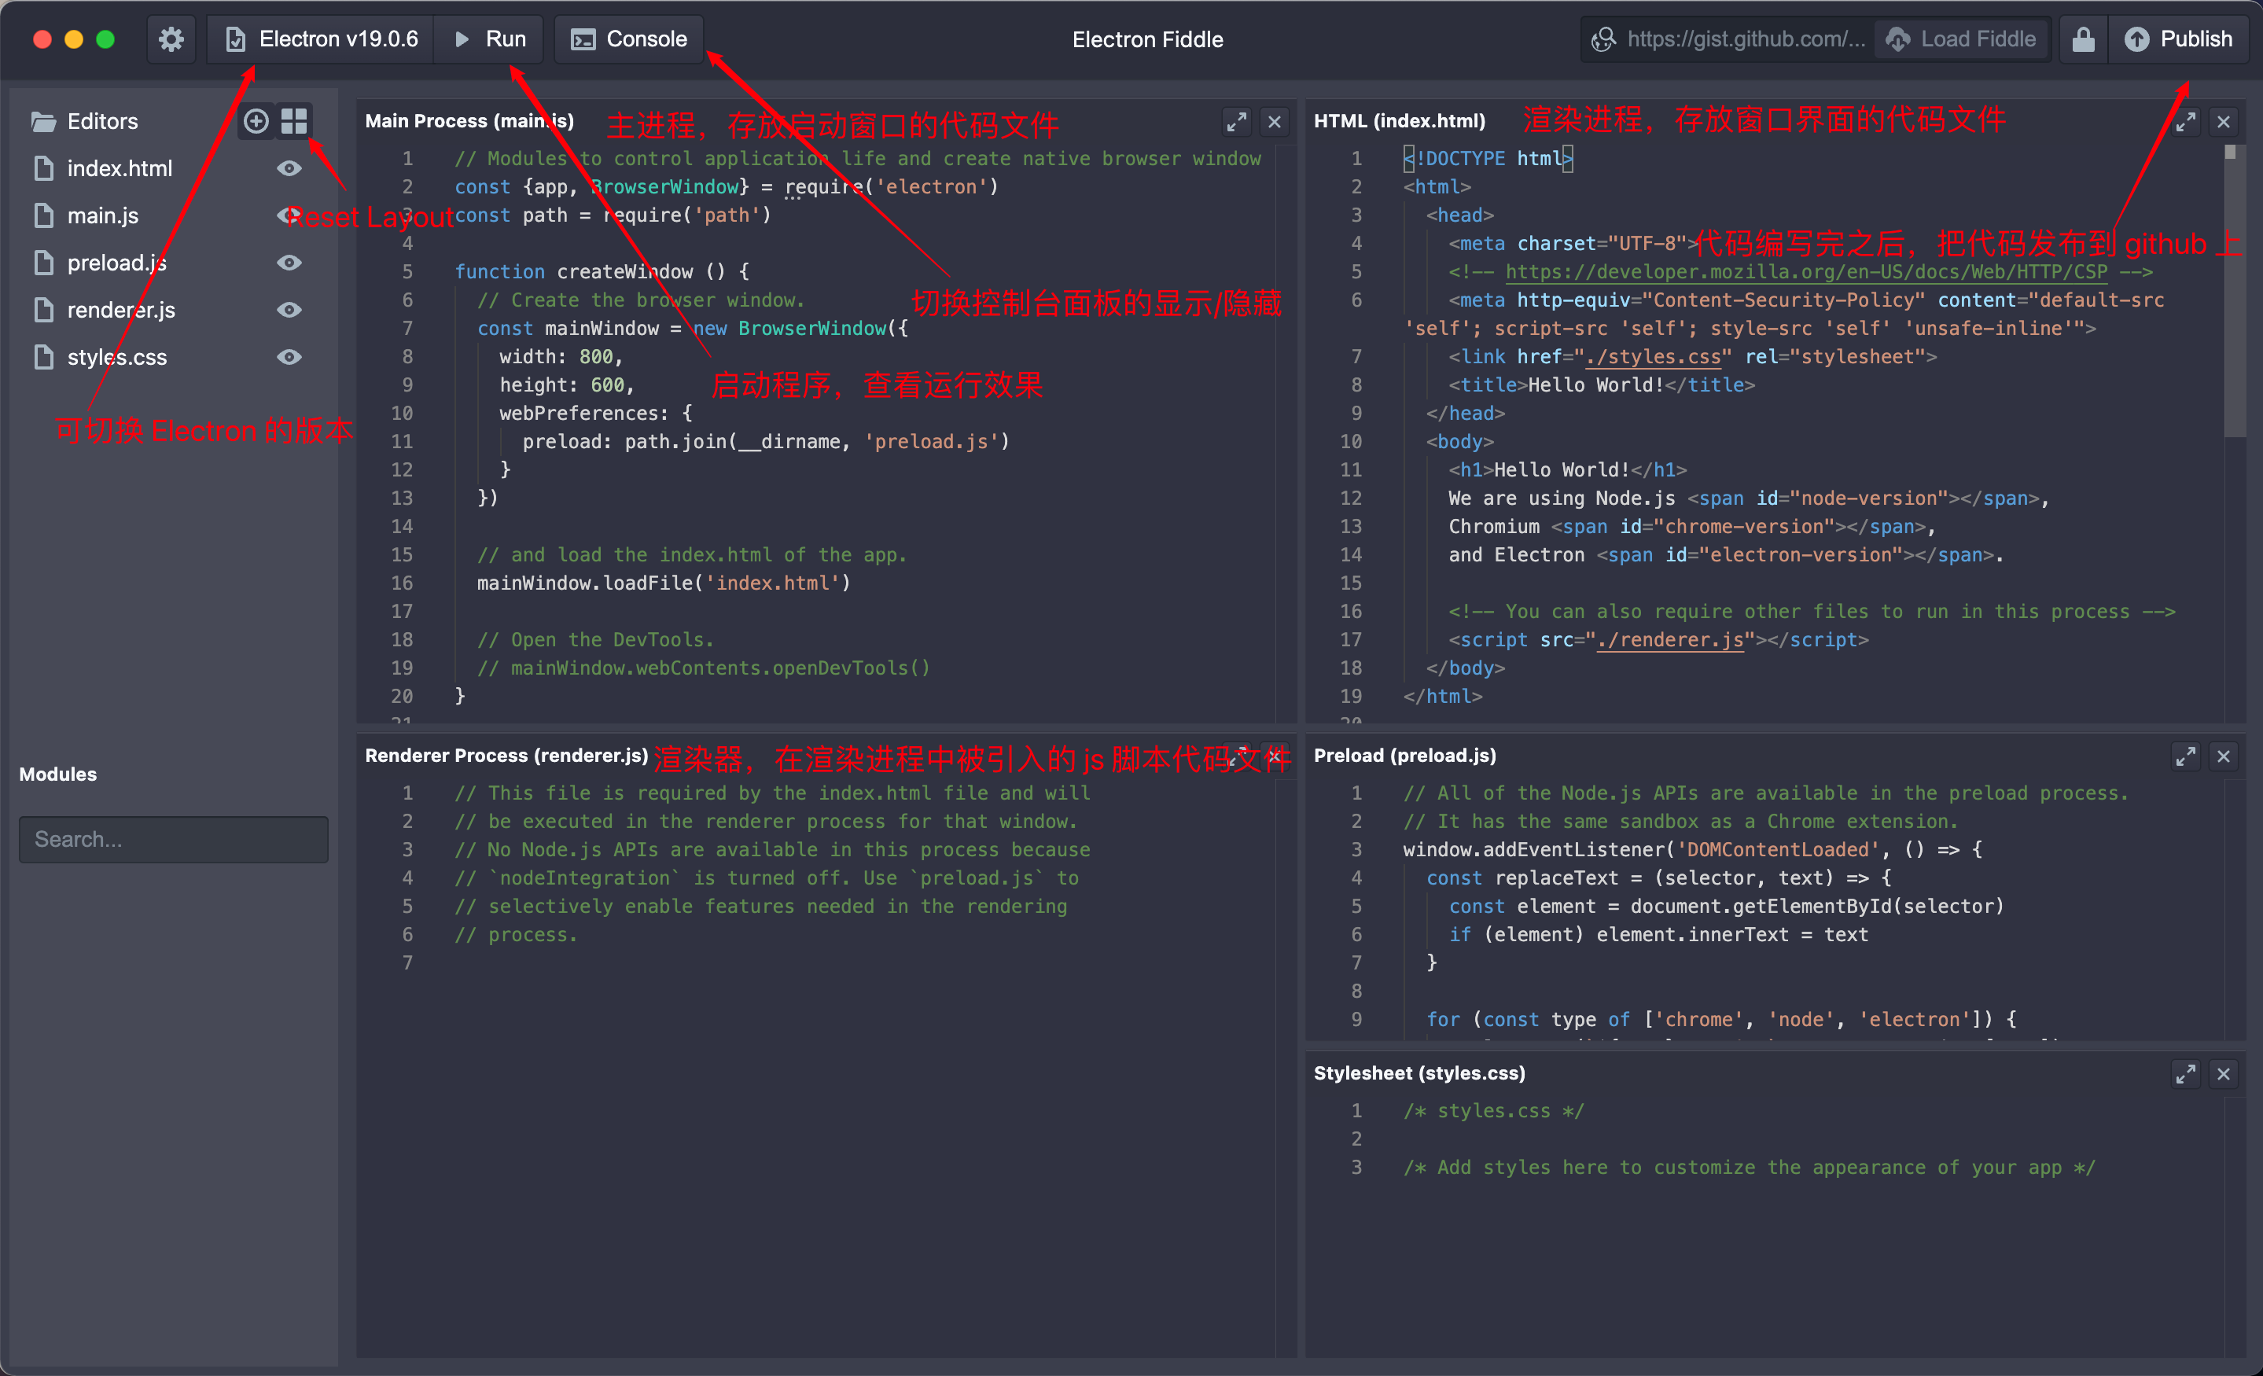Click the Load Fiddle button

pyautogui.click(x=1962, y=39)
